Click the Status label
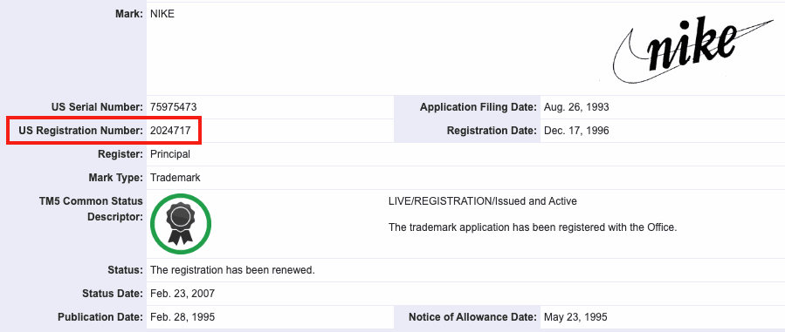This screenshot has height=332, width=785. pos(125,270)
